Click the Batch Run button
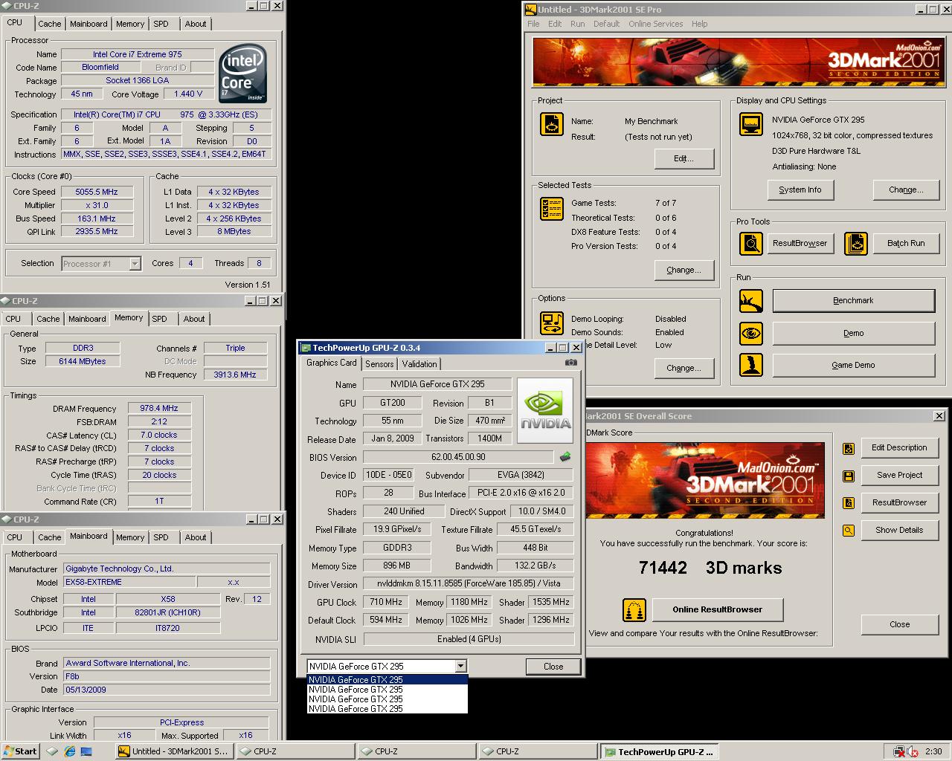952x761 pixels. 906,243
